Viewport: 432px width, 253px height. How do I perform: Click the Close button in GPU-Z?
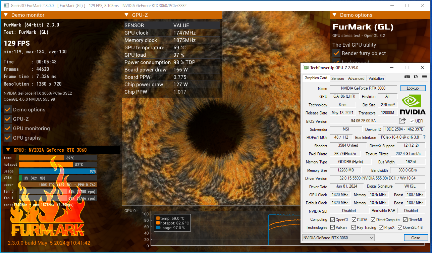(x=416, y=238)
